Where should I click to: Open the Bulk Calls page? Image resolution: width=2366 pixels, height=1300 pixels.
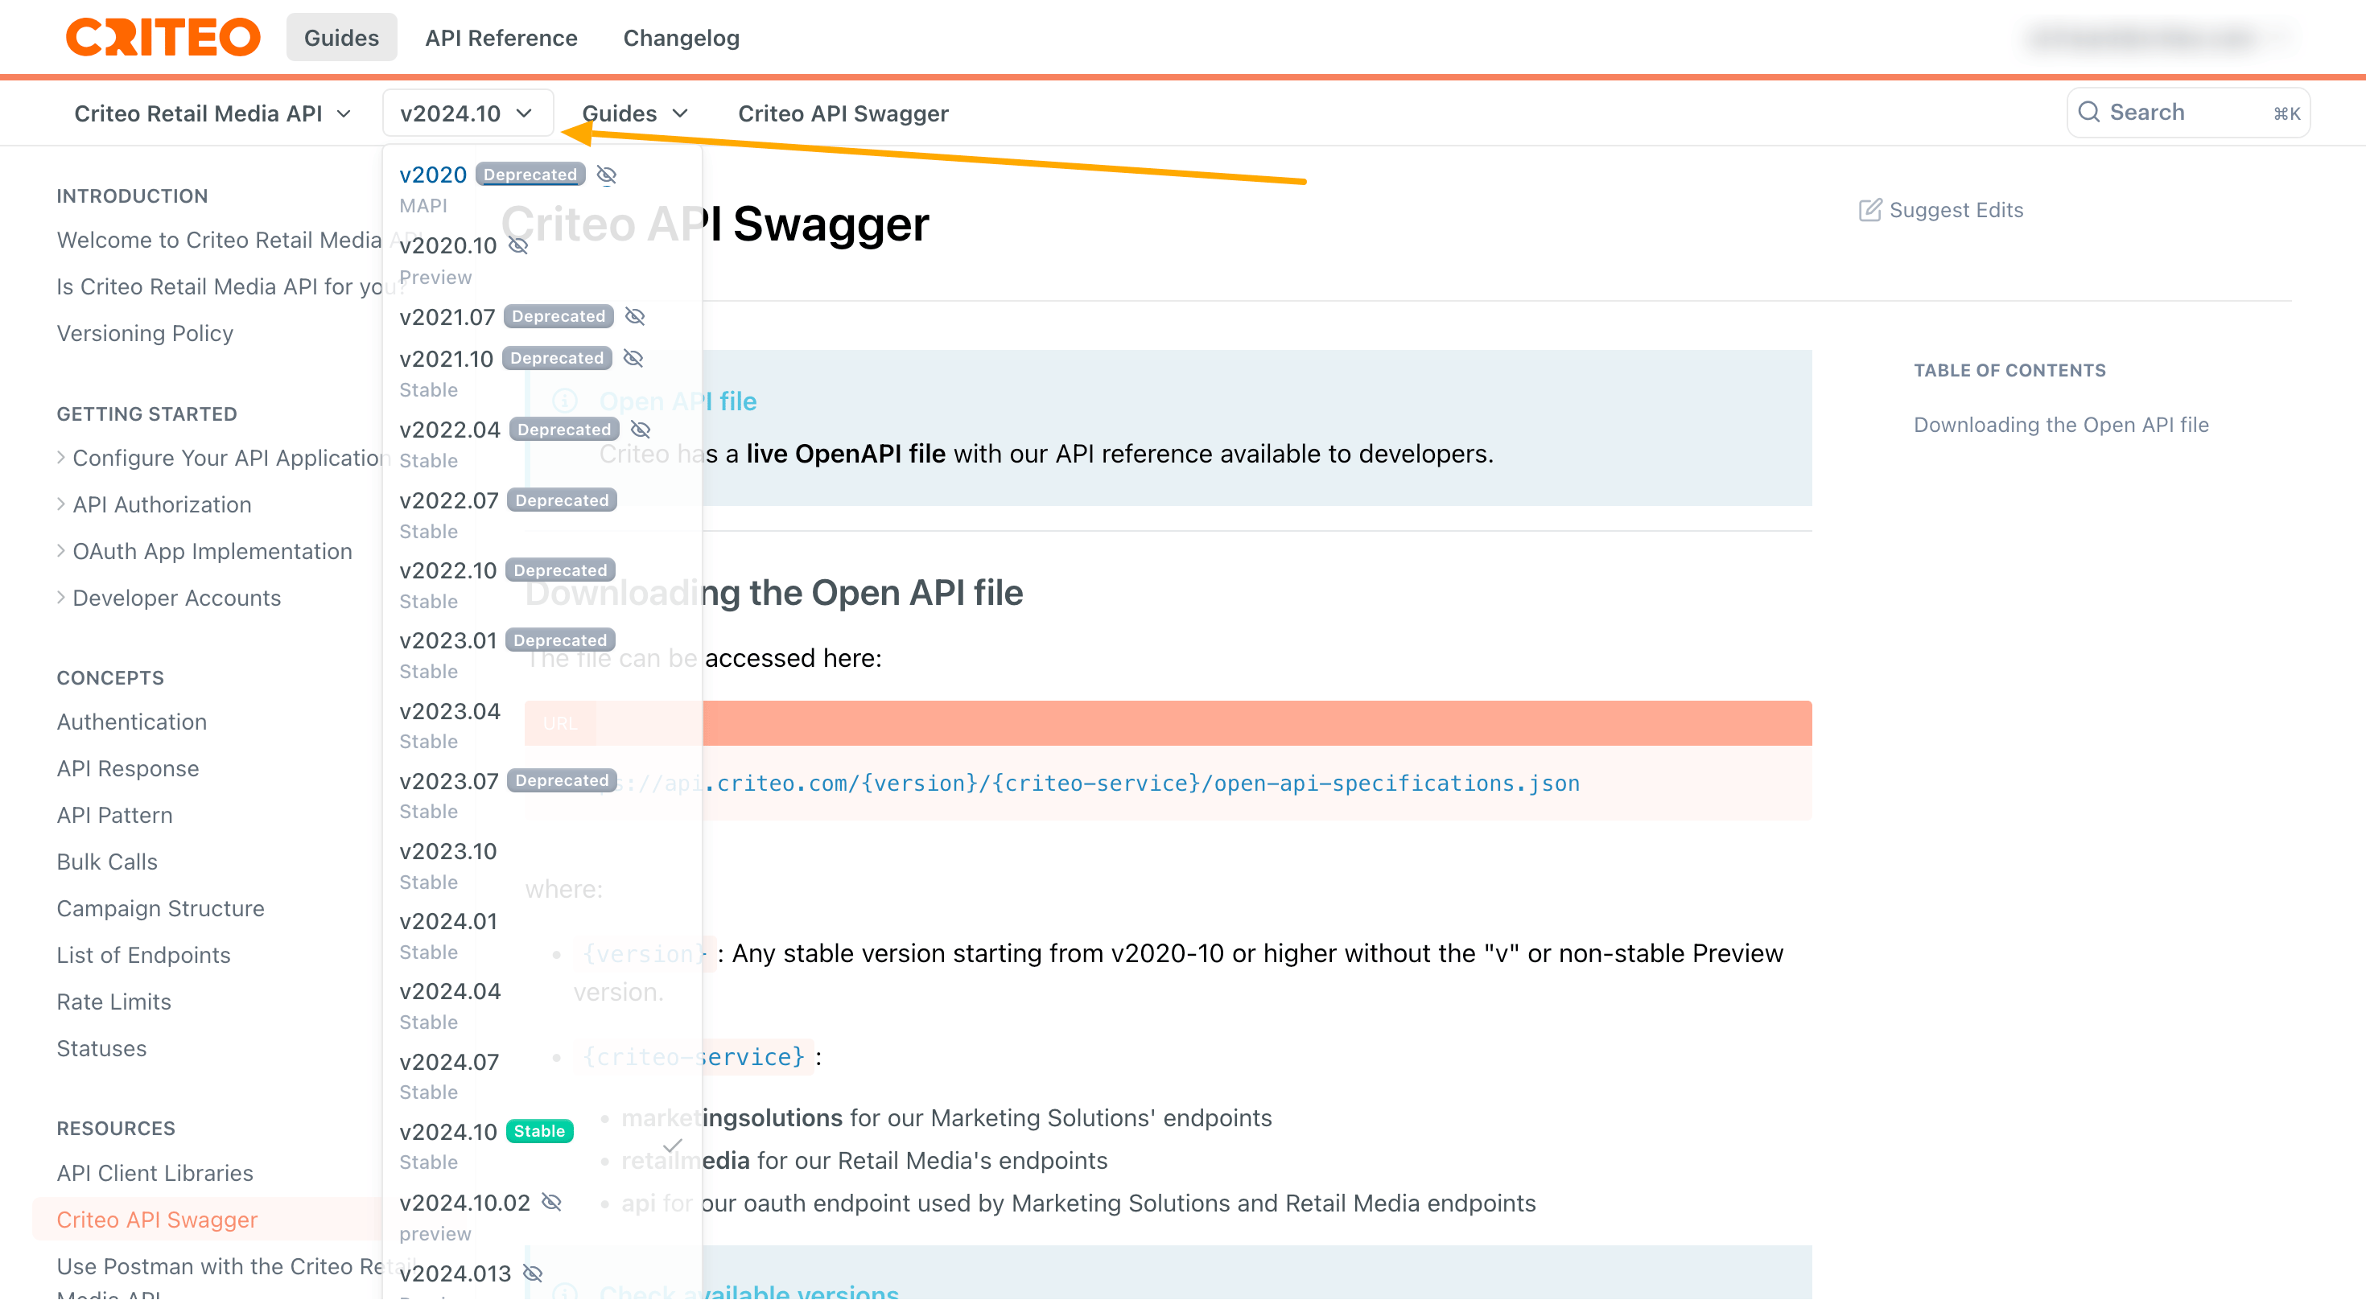click(106, 861)
